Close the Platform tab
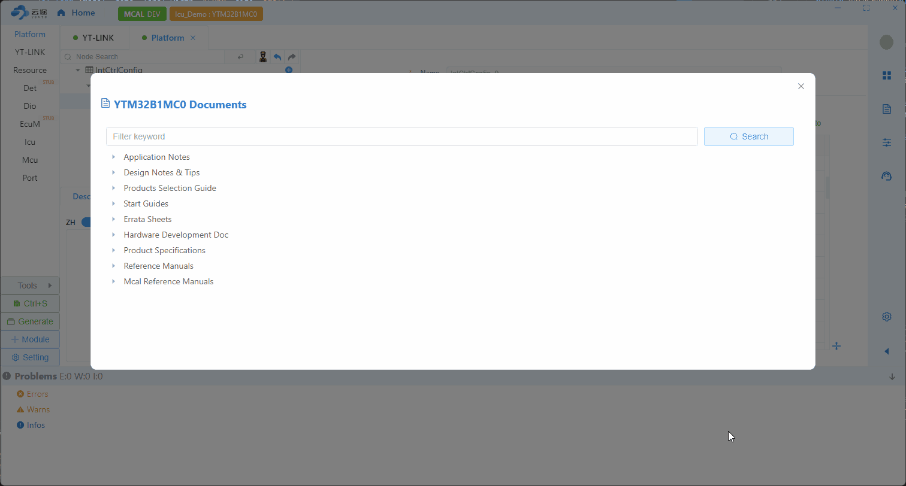The height and width of the screenshot is (486, 906). [193, 38]
